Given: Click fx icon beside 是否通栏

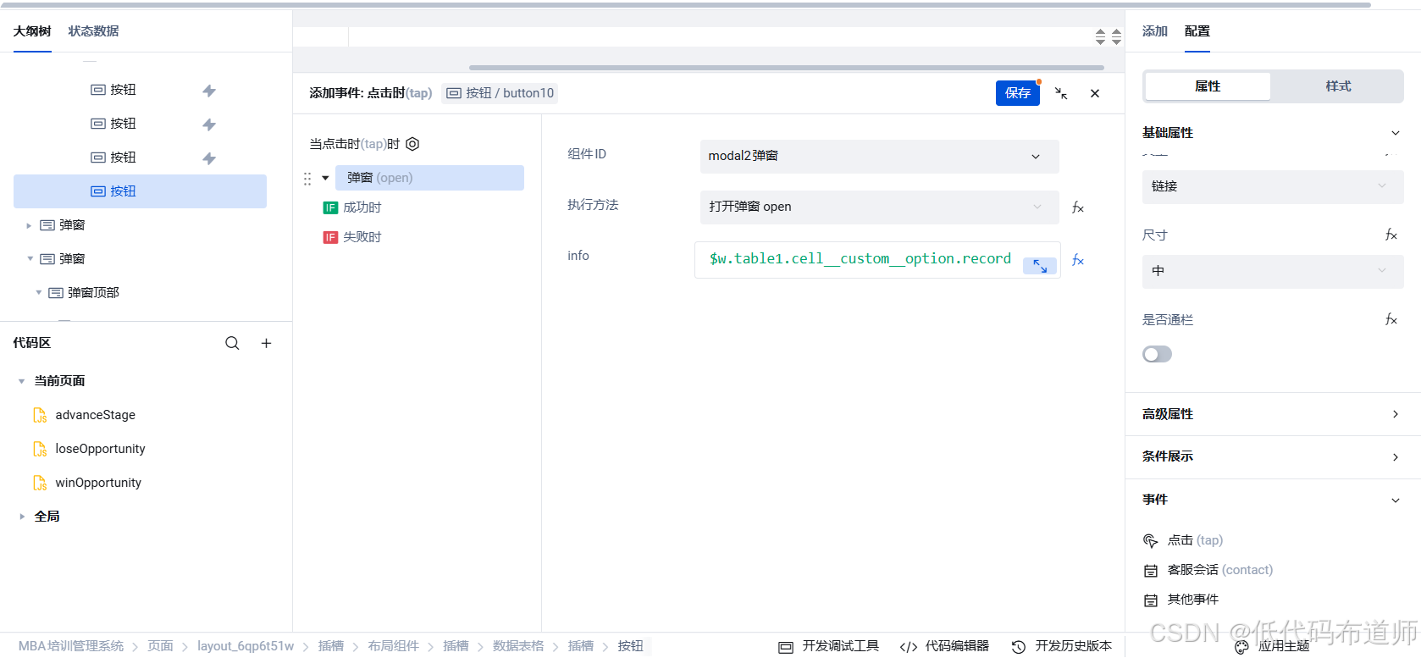Looking at the screenshot, I should pos(1391,319).
